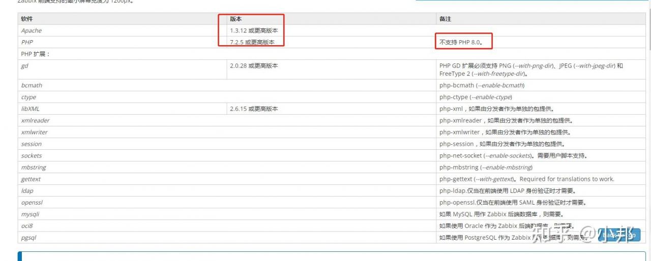651x261 pixels.
Task: Click the 'php-mbstring (--enable-mbstring)' remark
Action: [x=486, y=167]
